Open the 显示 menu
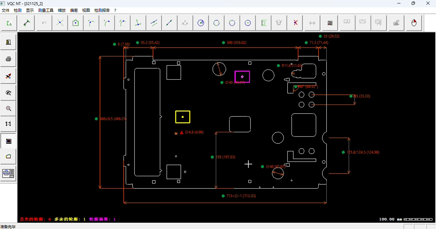Screen dimensions: 436x229 30,10
